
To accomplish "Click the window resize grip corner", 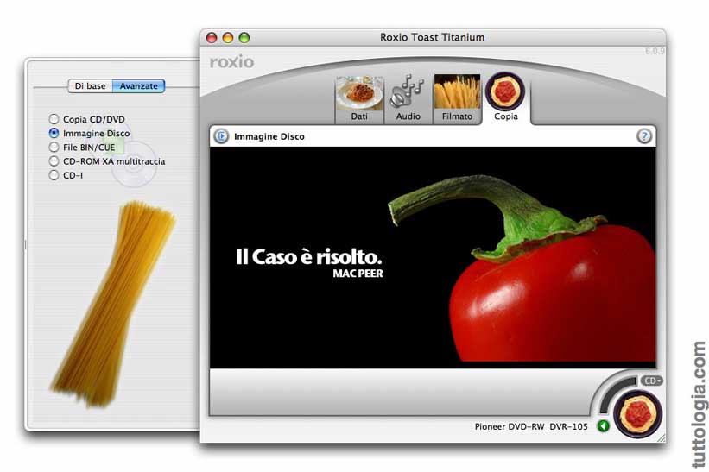I will (661, 437).
